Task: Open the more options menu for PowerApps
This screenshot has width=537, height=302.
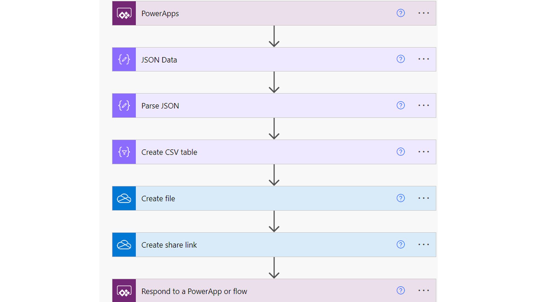Action: (423, 13)
